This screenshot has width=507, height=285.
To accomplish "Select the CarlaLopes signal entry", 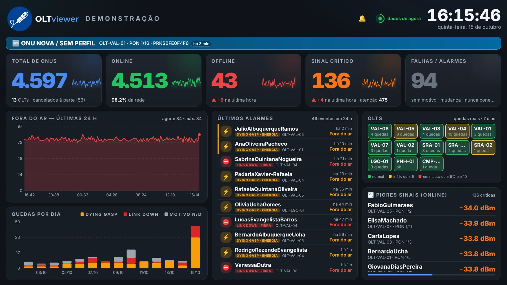I will click(432, 239).
